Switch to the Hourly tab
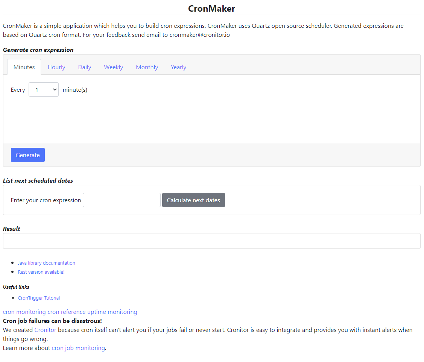Screen dimensions: 424x362 56,67
